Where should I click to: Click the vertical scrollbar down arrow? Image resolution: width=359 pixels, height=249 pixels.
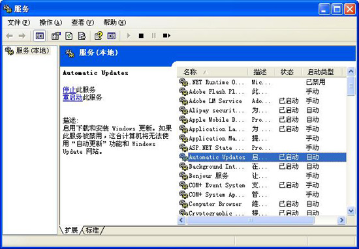[351, 211]
